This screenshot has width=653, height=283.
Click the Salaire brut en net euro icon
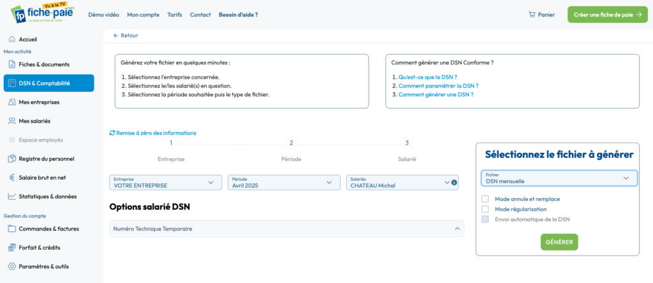(x=11, y=177)
